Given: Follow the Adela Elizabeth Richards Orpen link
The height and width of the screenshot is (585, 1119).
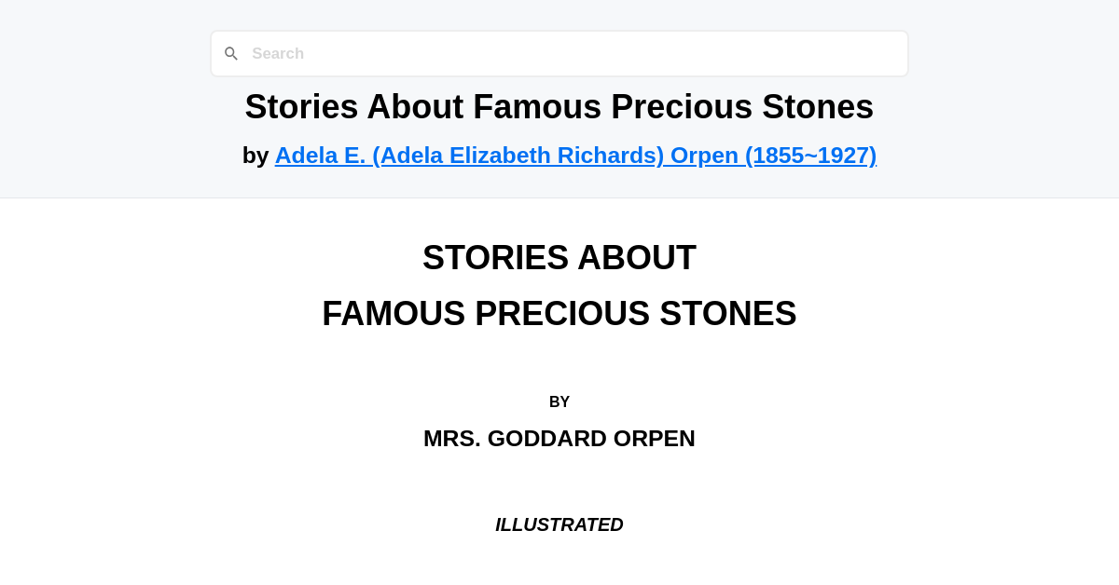Looking at the screenshot, I should tap(575, 155).
